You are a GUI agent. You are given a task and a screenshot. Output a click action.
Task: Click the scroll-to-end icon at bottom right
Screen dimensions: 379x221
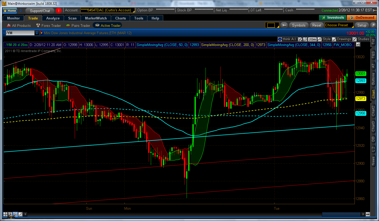point(368,214)
